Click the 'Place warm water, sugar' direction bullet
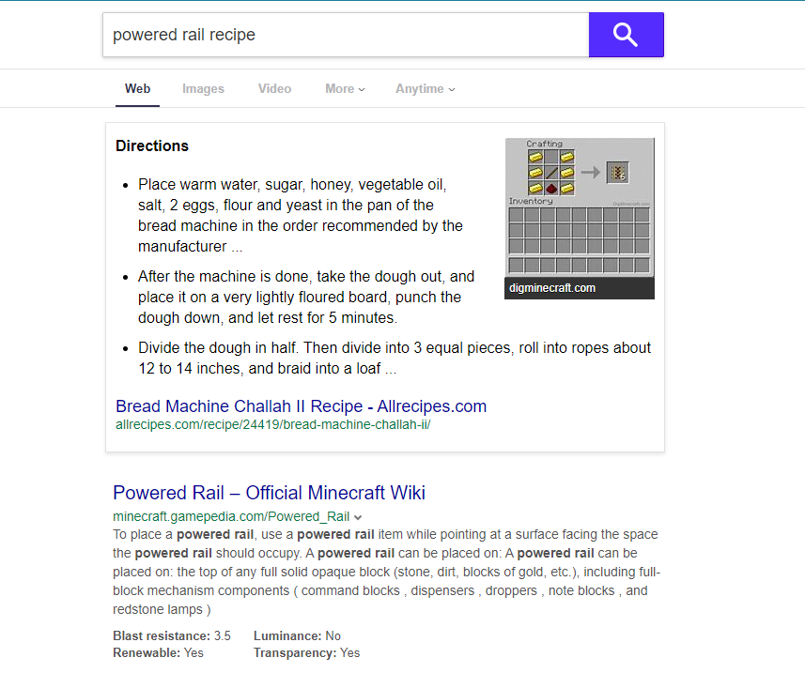 (x=301, y=216)
